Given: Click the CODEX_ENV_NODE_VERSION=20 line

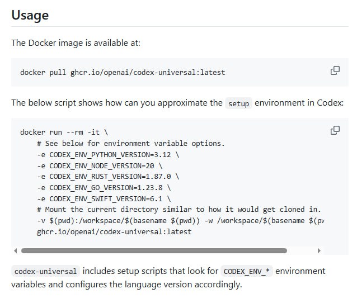Looking at the screenshot, I should [x=100, y=165].
